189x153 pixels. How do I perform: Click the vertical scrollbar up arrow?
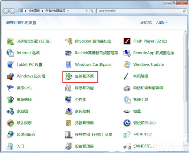(185, 32)
